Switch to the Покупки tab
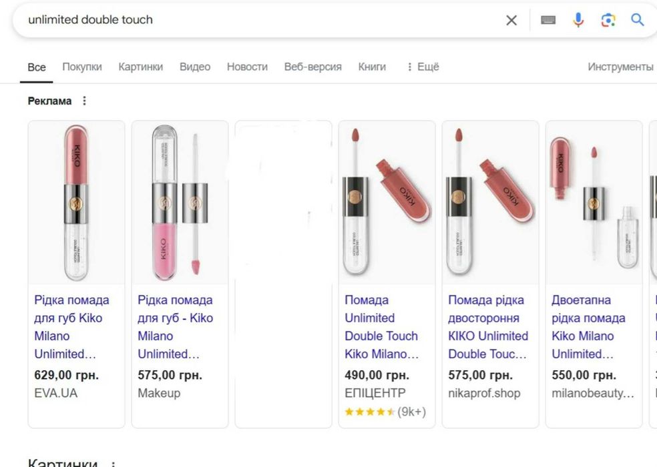The width and height of the screenshot is (657, 467). [x=82, y=67]
